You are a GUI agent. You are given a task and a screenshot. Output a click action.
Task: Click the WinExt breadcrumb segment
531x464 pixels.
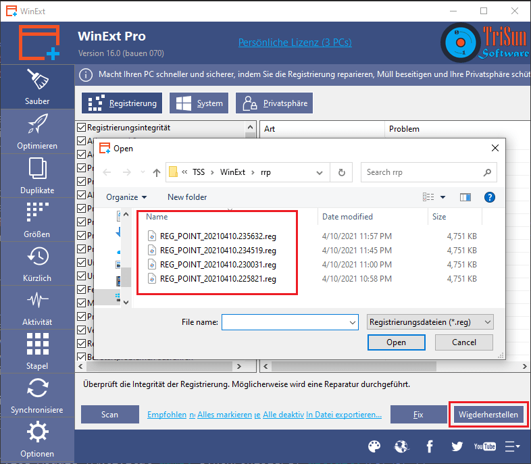pyautogui.click(x=232, y=172)
